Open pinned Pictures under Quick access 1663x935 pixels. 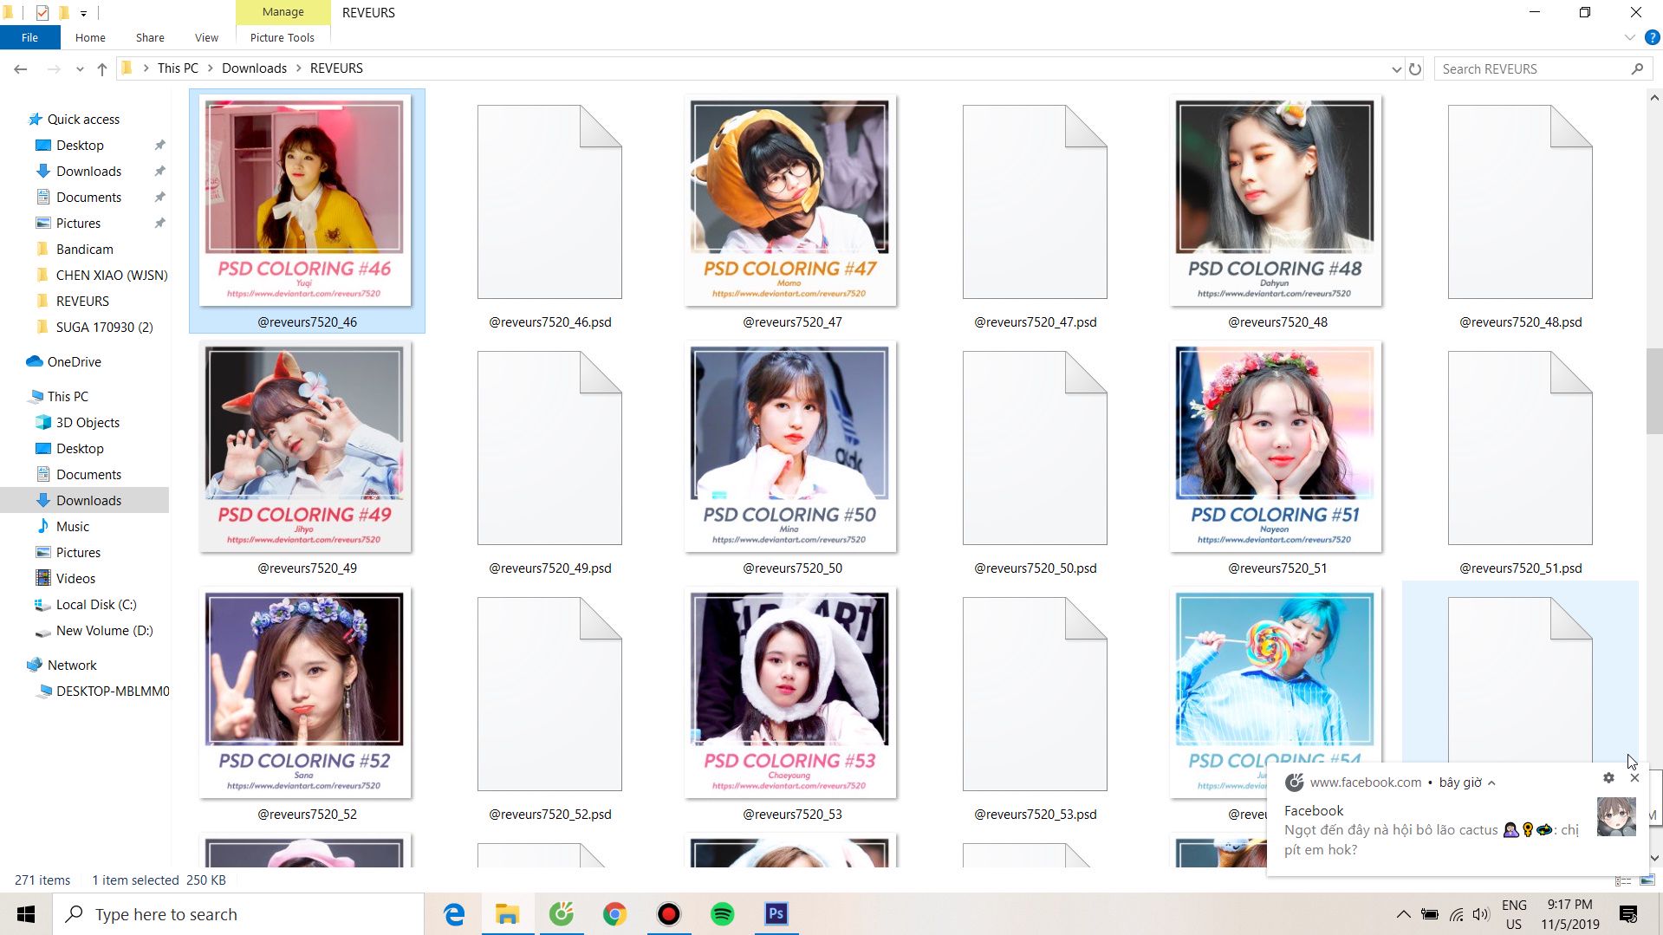[x=78, y=223]
